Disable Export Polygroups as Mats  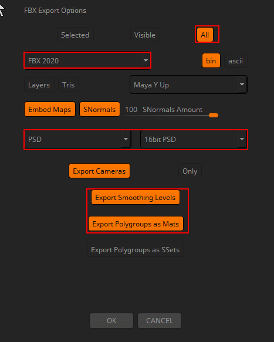pos(136,224)
